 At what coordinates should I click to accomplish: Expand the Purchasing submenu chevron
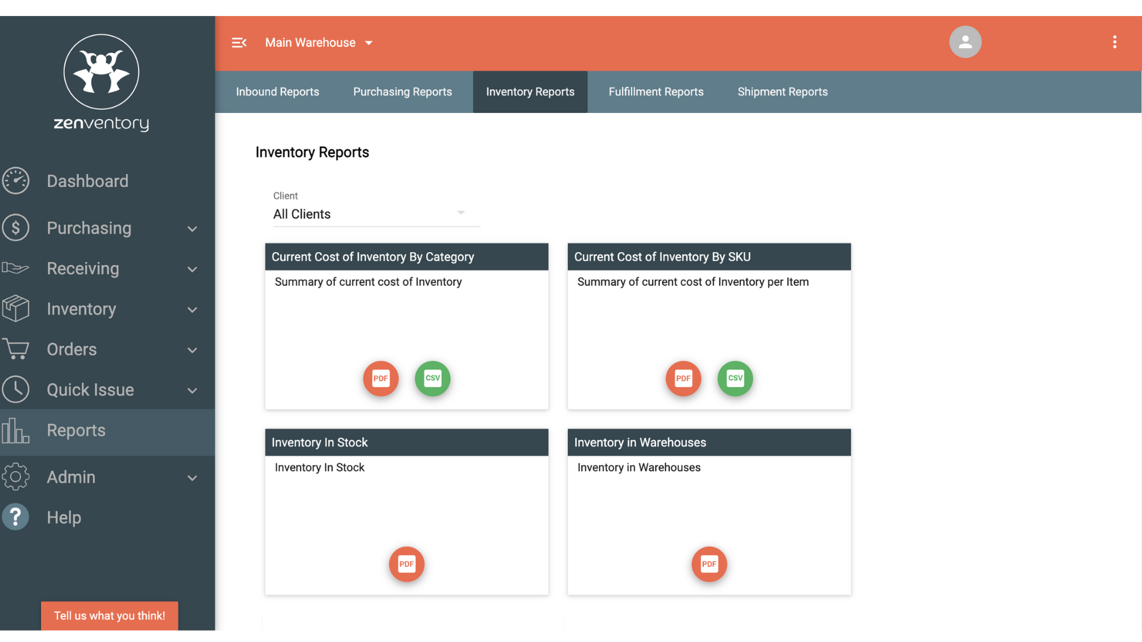(192, 229)
